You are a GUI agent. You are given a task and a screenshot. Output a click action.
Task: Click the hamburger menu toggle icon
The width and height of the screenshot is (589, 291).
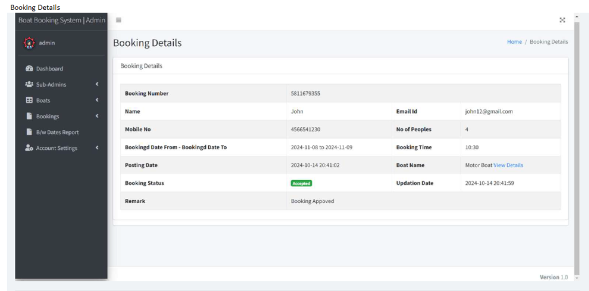(x=118, y=20)
